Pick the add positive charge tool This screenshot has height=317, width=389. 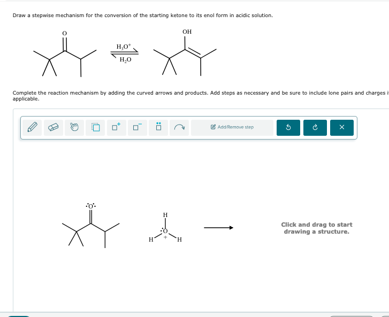(x=116, y=128)
